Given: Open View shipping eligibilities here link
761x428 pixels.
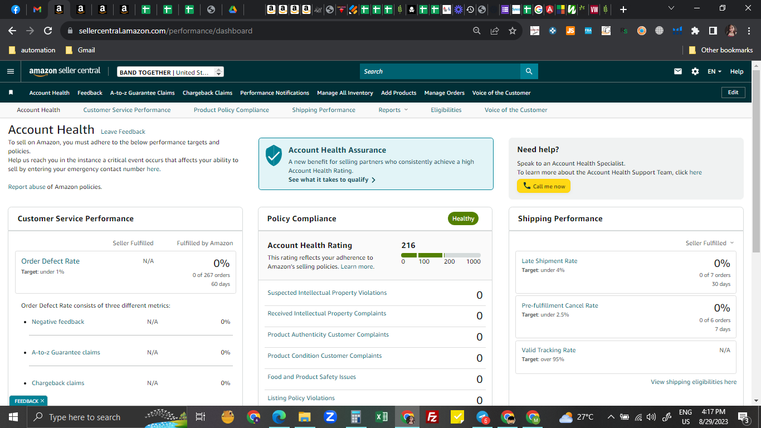Looking at the screenshot, I should (694, 382).
